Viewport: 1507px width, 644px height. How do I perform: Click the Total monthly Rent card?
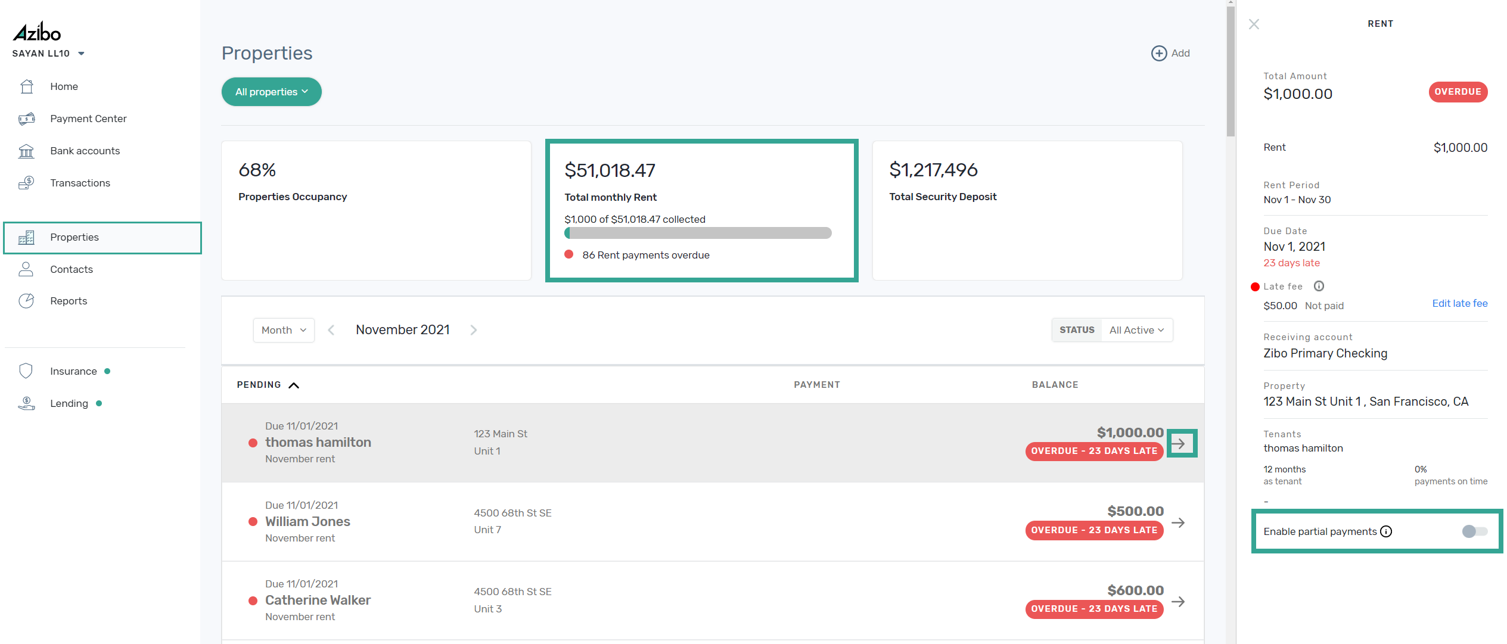702,210
